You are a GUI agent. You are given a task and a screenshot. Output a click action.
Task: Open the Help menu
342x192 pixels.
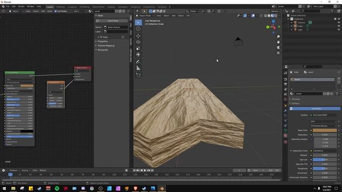click(x=39, y=6)
